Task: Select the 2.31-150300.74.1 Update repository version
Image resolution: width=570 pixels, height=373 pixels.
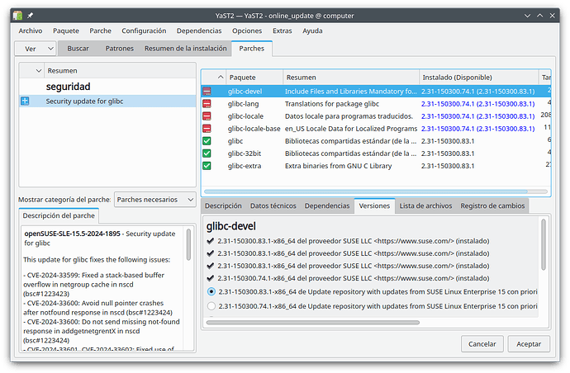Action: pos(212,305)
